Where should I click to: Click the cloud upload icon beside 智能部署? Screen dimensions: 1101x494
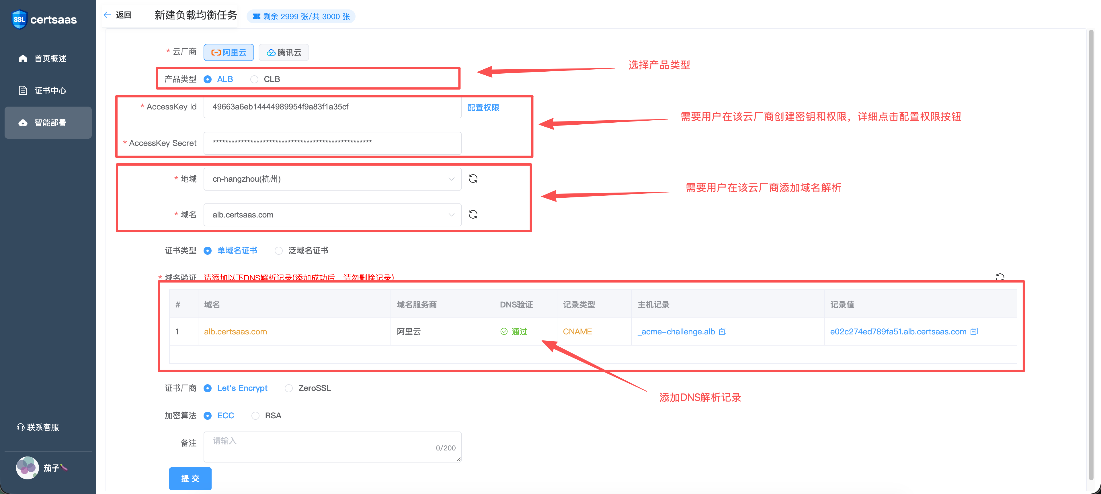pyautogui.click(x=23, y=123)
